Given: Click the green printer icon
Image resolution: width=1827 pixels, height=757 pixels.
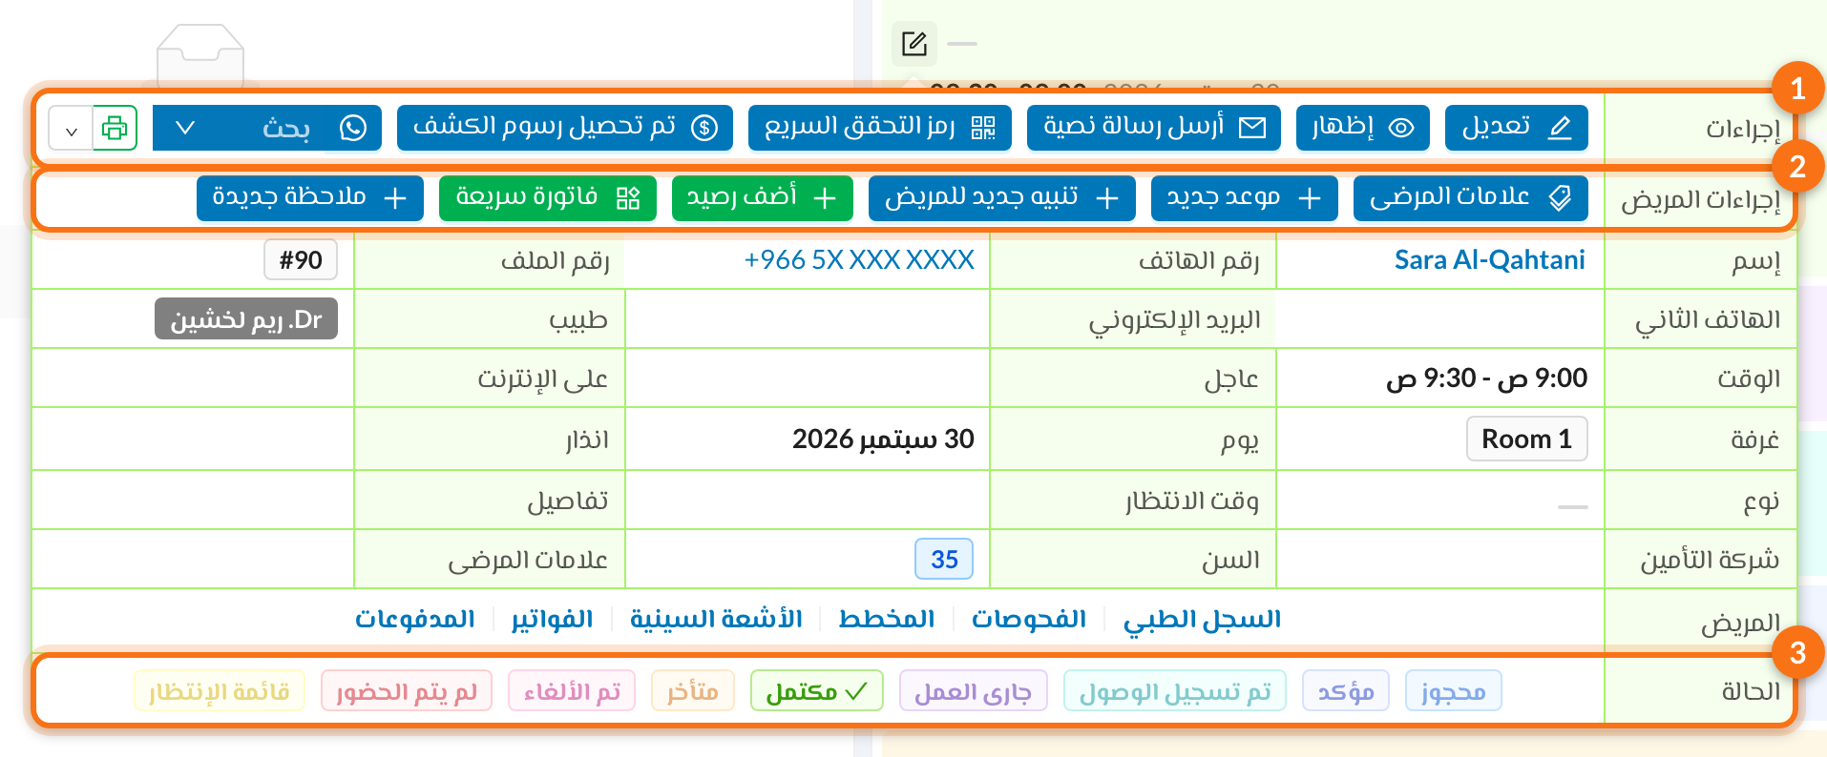Looking at the screenshot, I should pos(115,128).
